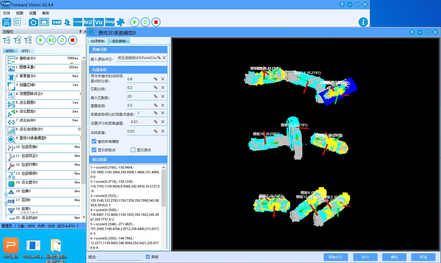Viewport: 441px width, 263px height.
Task: Link variable for 输入原始点云 field
Action: click(159, 58)
